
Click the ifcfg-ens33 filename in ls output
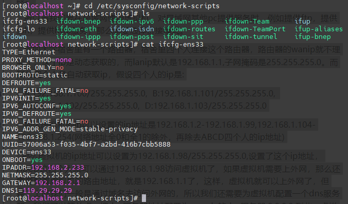click(25, 22)
